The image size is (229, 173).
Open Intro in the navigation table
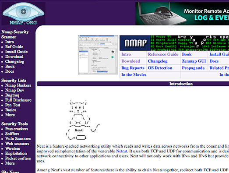(126, 54)
